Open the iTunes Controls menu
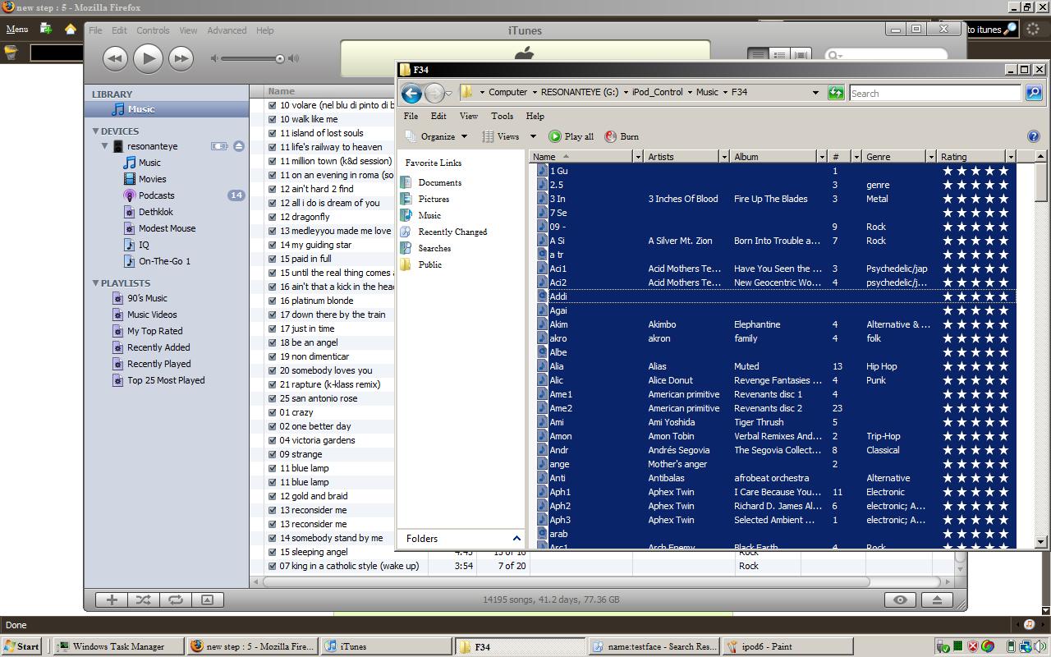 point(153,30)
